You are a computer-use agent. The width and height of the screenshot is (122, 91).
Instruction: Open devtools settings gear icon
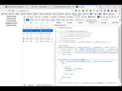(x=112, y=17)
